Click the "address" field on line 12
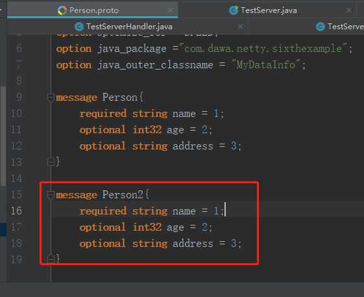Screen dimensions: 364x297 (193, 146)
